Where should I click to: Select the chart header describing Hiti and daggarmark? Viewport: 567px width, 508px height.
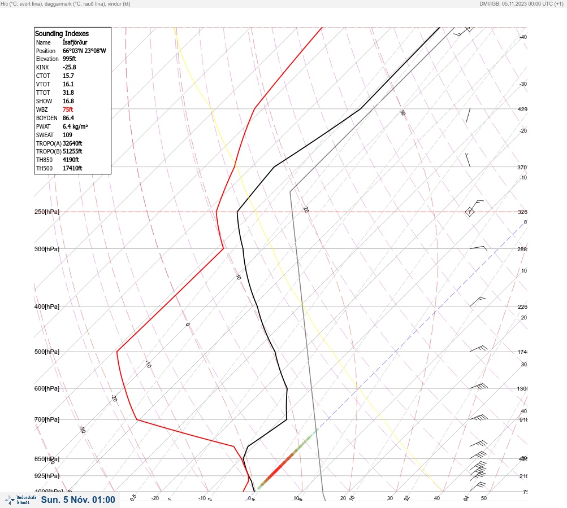click(66, 3)
